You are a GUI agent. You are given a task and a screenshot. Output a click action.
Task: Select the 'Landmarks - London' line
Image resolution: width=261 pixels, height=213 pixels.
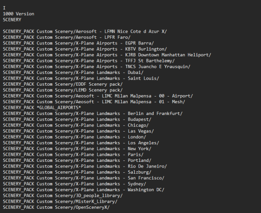pyautogui.click(x=74, y=137)
